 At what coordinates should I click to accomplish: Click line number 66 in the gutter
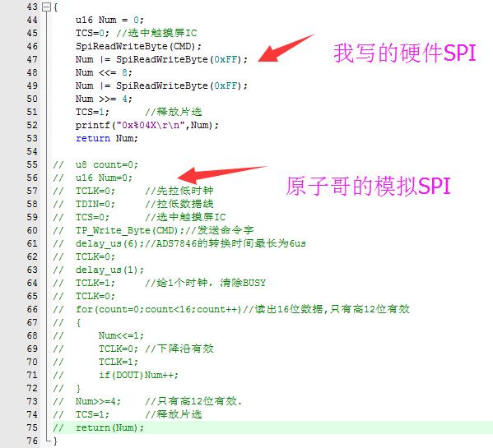[x=32, y=310]
